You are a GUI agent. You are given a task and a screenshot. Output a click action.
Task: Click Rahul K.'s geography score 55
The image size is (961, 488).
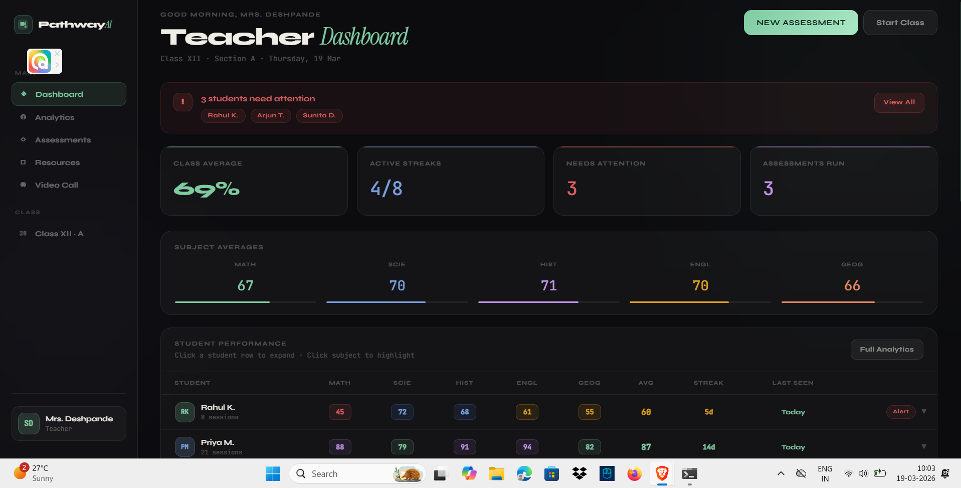[x=590, y=412]
